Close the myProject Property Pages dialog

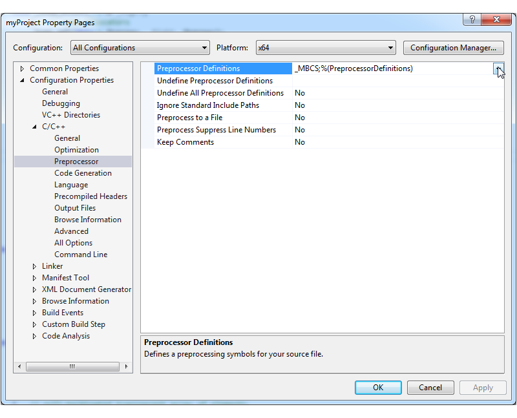click(496, 20)
